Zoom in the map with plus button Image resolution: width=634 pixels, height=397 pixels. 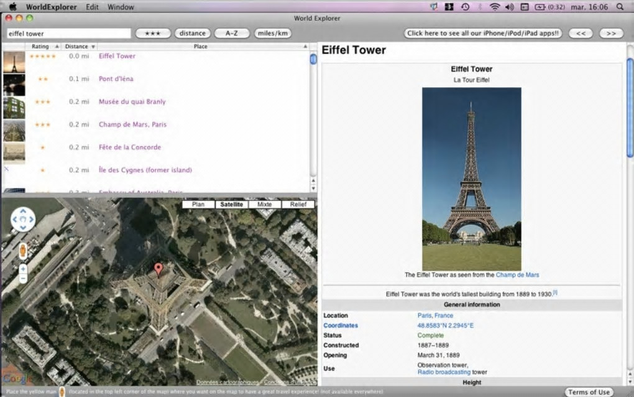click(23, 269)
